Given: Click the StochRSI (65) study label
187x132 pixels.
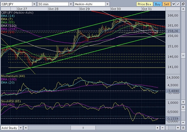Looking at the screenshot, I should point(11,101).
